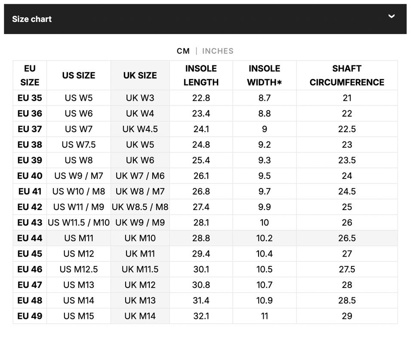Click the US W7.5 cell
The height and width of the screenshot is (337, 413).
pyautogui.click(x=79, y=145)
